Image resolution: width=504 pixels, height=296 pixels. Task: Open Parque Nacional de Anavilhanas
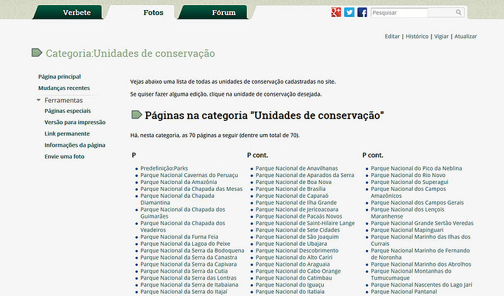pos(297,168)
